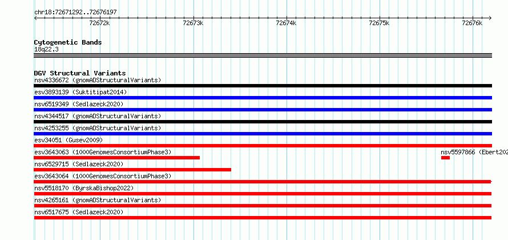Click the red bar under esv3643064
508x240 pixels.
point(263,182)
